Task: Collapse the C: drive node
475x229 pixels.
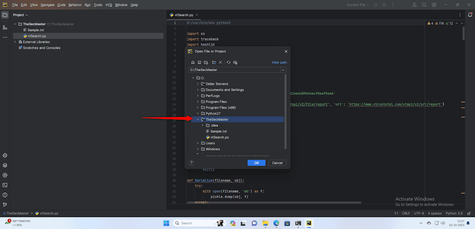Action: pyautogui.click(x=193, y=78)
